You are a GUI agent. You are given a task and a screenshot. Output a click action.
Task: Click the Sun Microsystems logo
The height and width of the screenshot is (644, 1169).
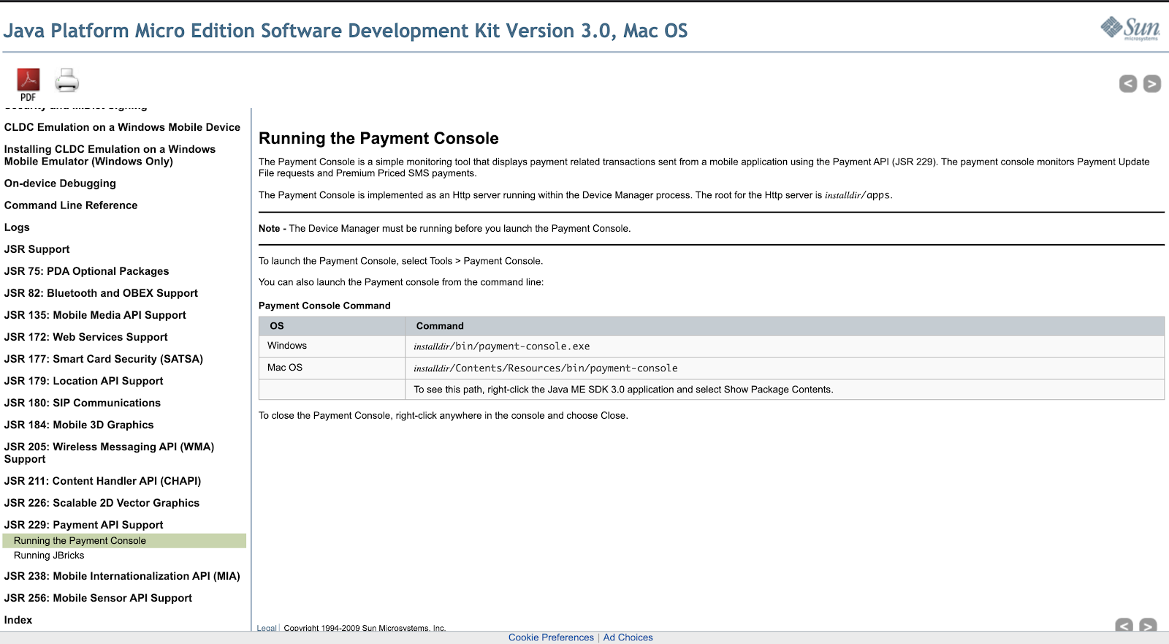[1130, 29]
